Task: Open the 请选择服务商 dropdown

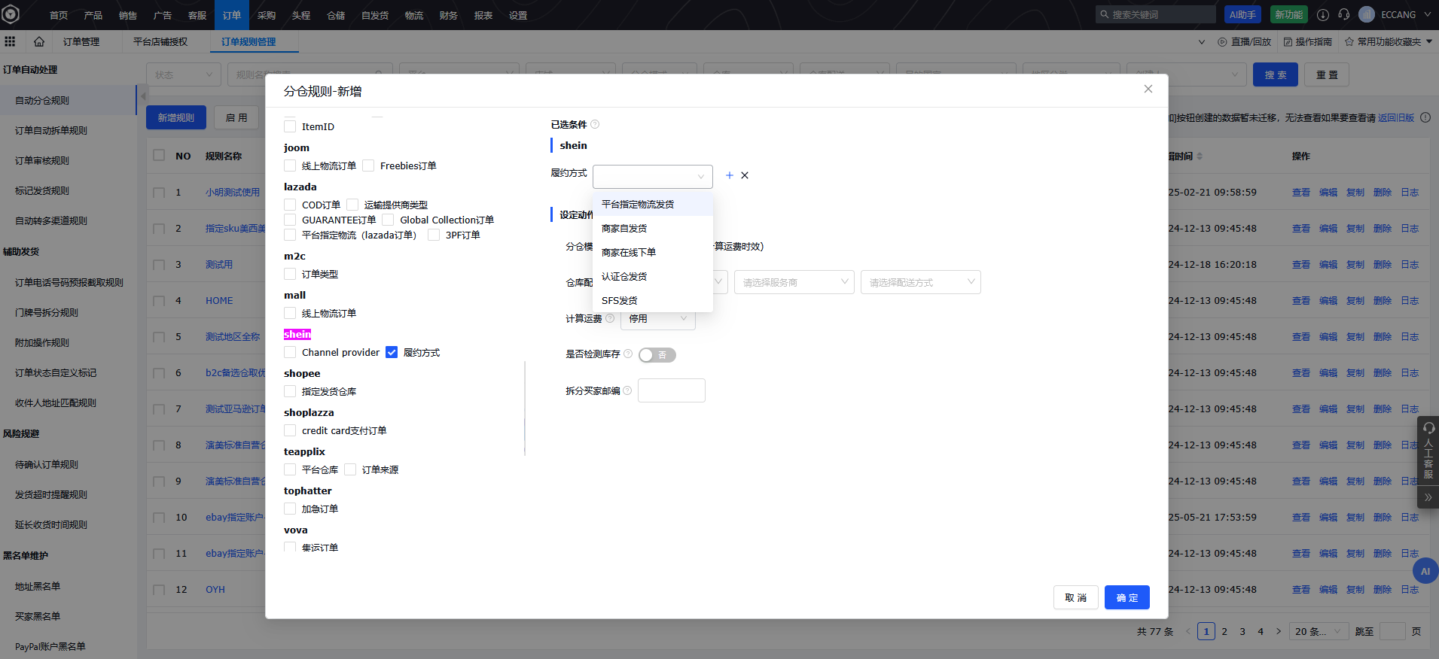Action: [x=794, y=282]
